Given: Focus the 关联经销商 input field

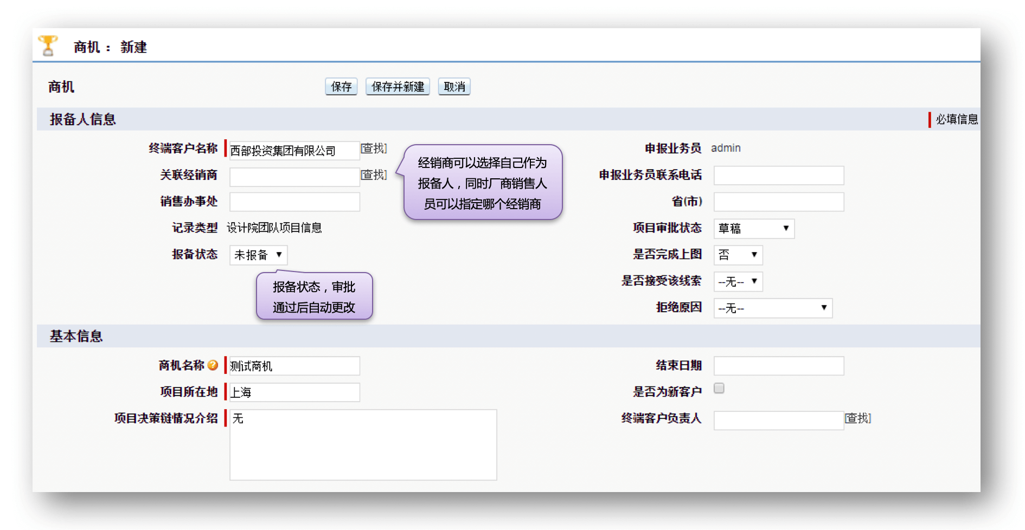Looking at the screenshot, I should tap(294, 177).
